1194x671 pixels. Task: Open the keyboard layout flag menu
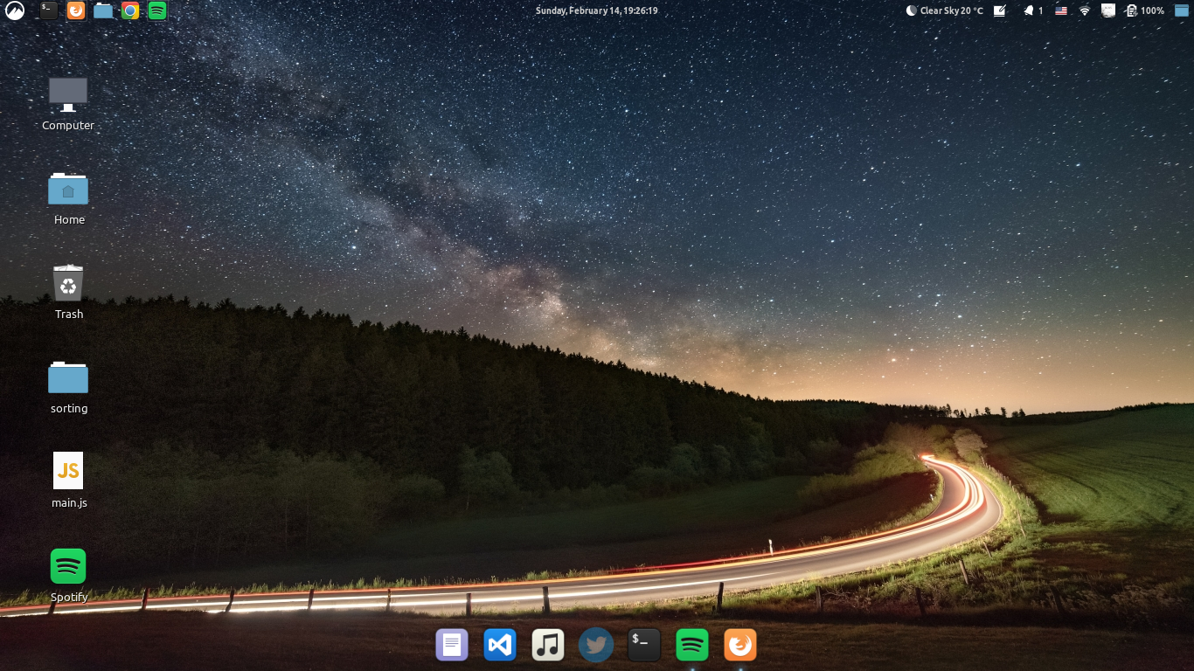pos(1060,10)
